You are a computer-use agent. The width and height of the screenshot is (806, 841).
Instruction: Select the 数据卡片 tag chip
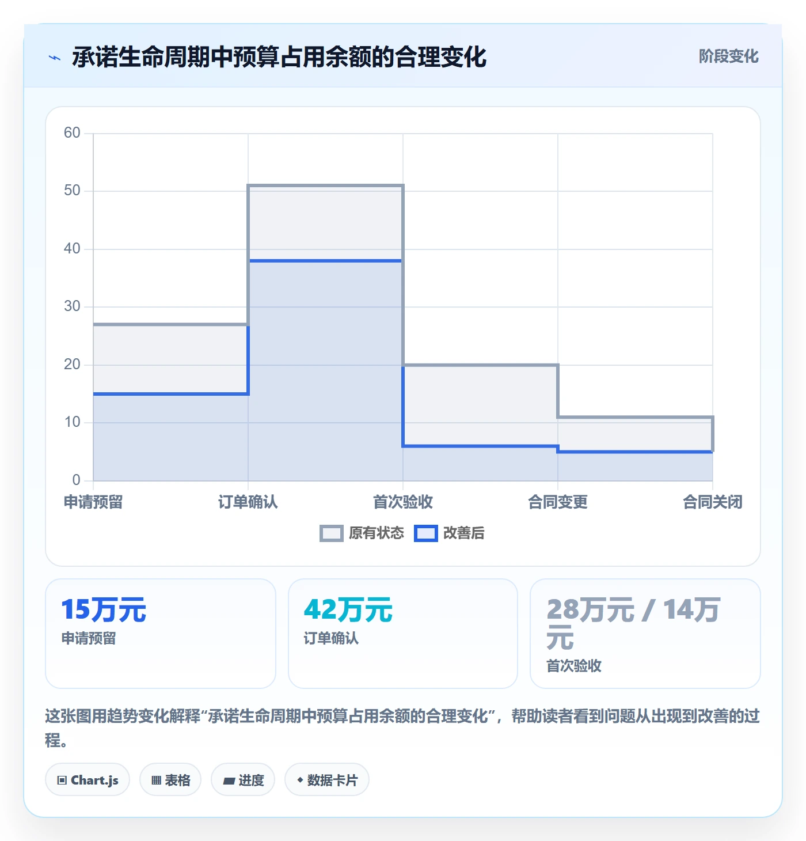click(x=327, y=780)
